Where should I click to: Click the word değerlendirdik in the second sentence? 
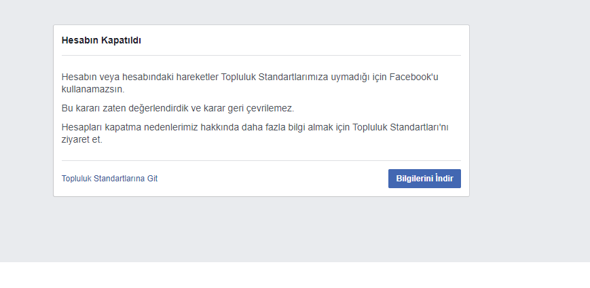tap(158, 109)
